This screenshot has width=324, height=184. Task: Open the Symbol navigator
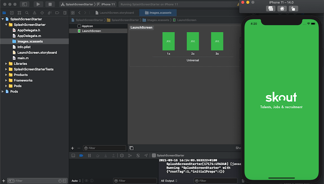pyautogui.click(x=19, y=13)
